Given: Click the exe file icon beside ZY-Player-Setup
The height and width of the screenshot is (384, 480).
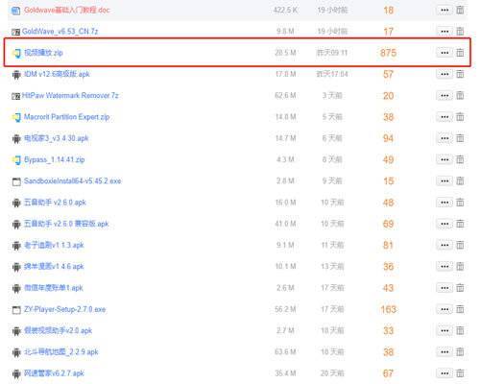Looking at the screenshot, I should coord(16,310).
